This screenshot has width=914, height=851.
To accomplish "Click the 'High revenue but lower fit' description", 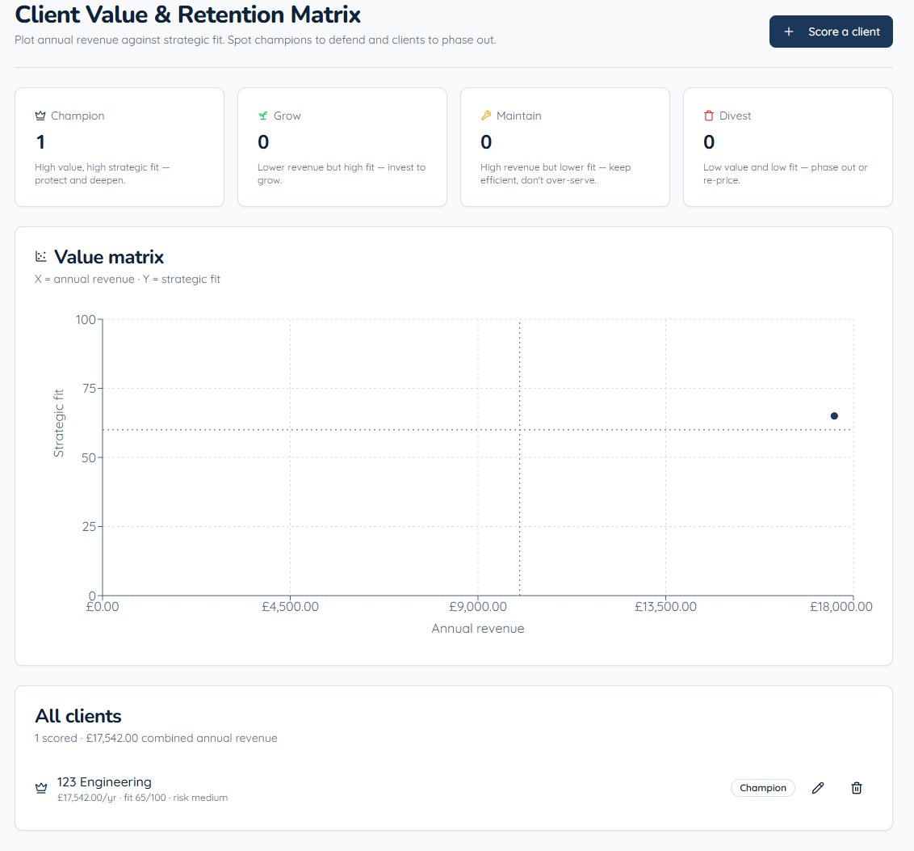I will [x=556, y=173].
